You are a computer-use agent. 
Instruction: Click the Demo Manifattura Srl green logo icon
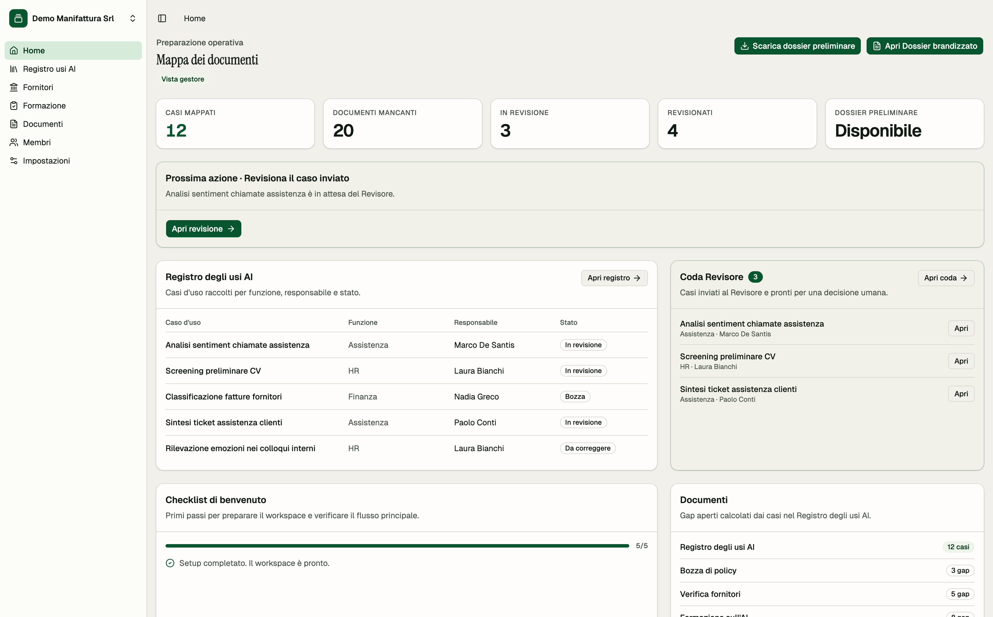(x=18, y=18)
